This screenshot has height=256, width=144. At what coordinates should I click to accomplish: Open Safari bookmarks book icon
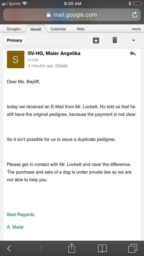coord(102,249)
